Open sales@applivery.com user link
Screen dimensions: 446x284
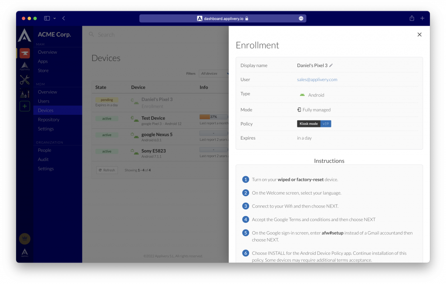(317, 79)
